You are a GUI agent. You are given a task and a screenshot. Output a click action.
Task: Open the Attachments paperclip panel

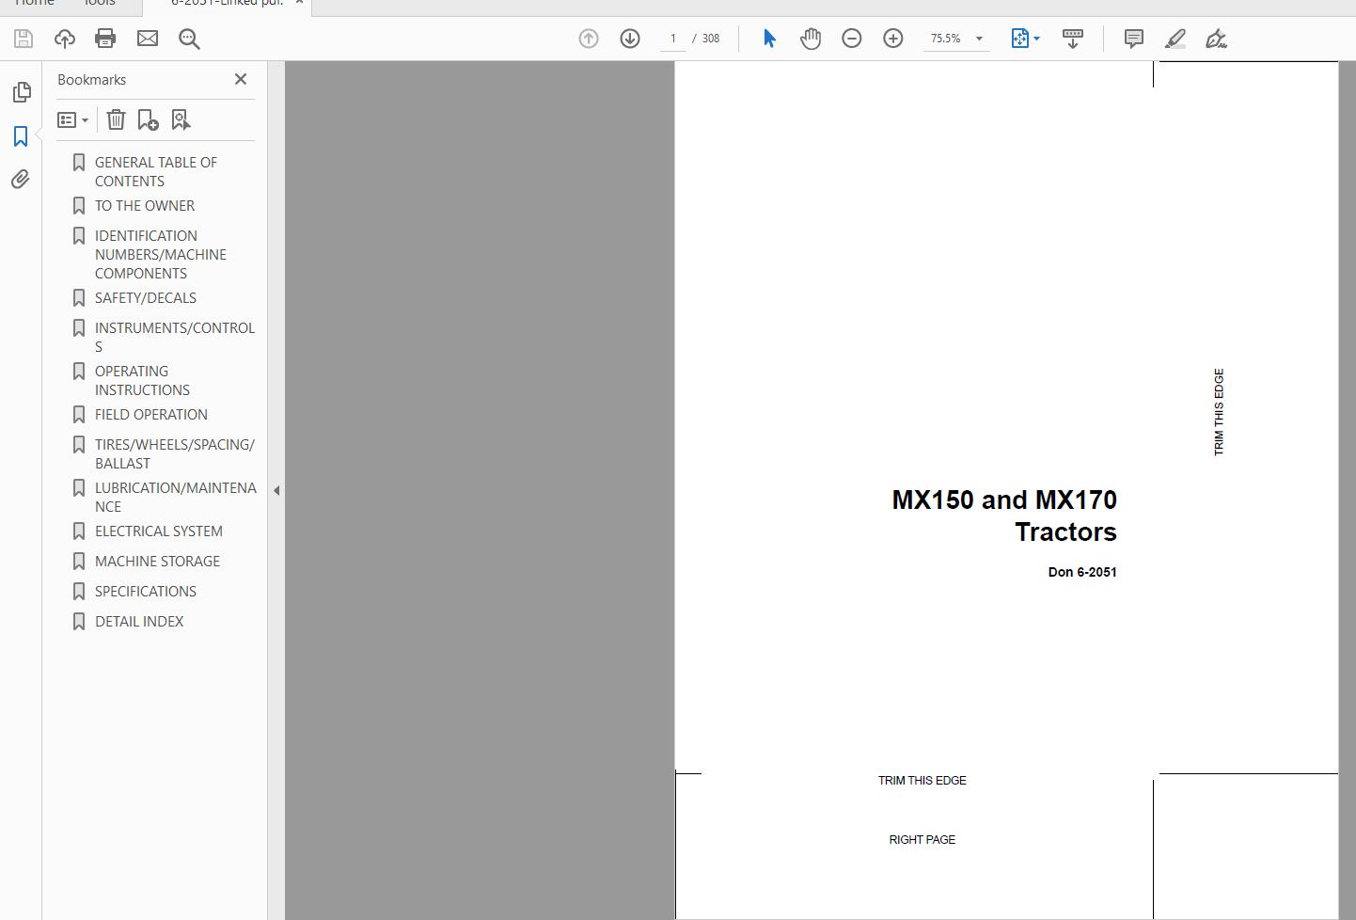pyautogui.click(x=21, y=179)
